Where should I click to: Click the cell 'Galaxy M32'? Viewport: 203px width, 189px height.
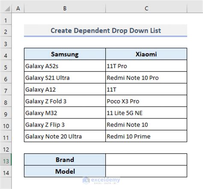(65, 113)
